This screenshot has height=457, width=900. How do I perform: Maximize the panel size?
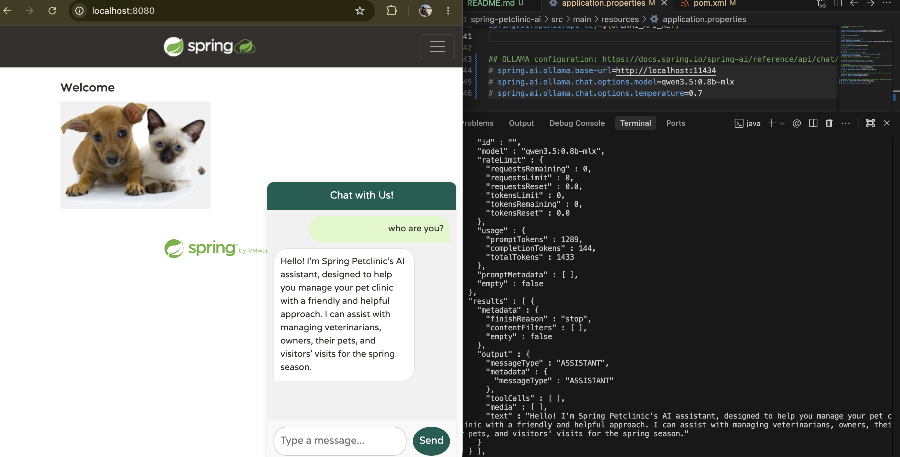click(x=870, y=123)
